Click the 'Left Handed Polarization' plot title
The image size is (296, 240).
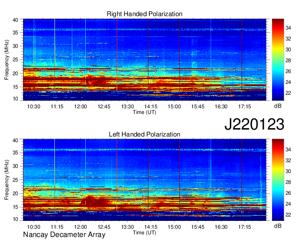pyautogui.click(x=145, y=134)
